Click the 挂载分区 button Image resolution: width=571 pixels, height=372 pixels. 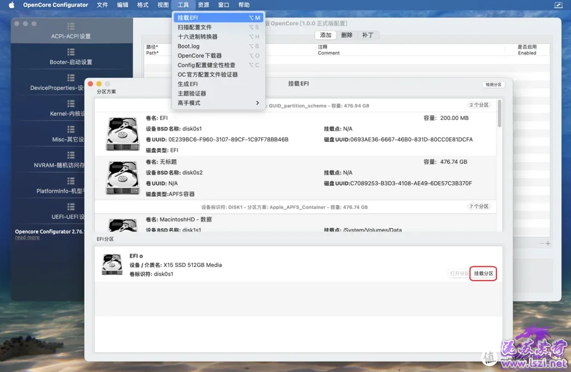coord(483,273)
